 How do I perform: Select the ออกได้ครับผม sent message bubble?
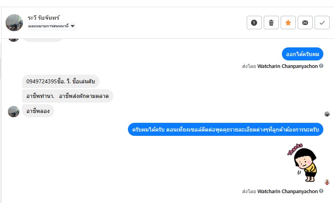click(302, 54)
